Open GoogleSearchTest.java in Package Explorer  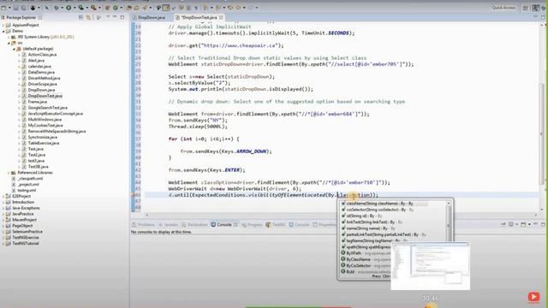(x=48, y=108)
